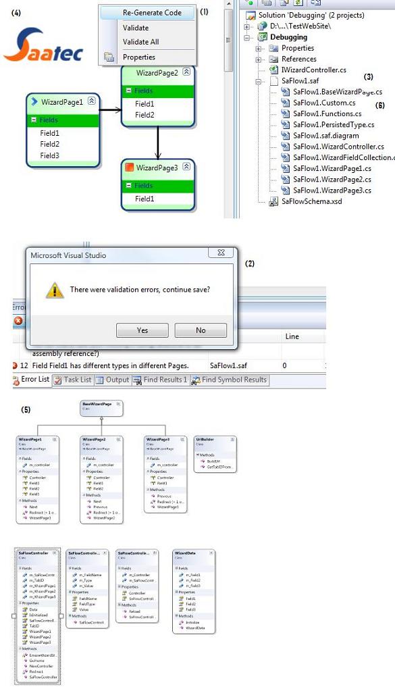Click the SaFlow1.PersistedType.cs file icon
The image size is (395, 687).
tap(286, 124)
